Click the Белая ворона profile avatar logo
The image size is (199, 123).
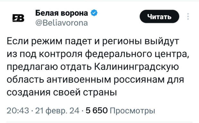click(x=18, y=18)
